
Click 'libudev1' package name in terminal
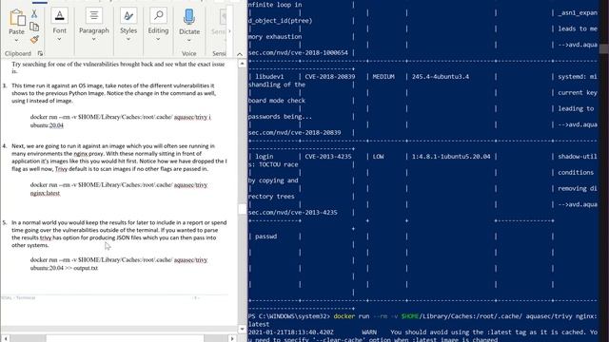point(269,77)
